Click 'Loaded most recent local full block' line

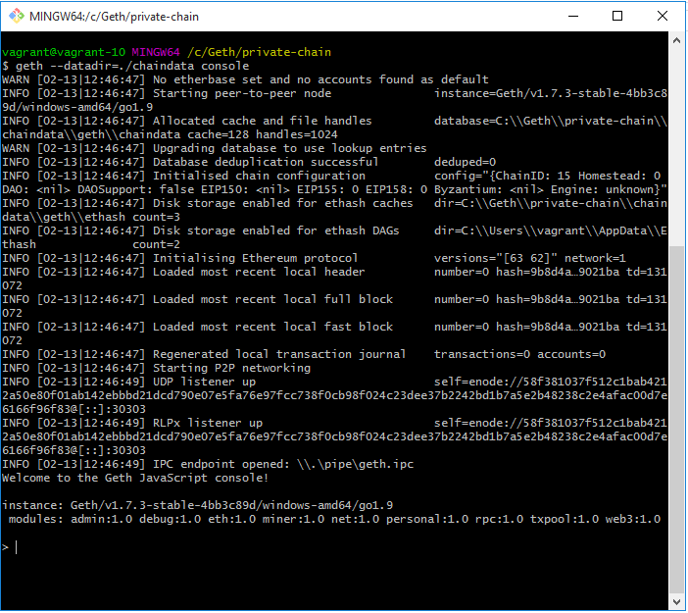pos(272,299)
